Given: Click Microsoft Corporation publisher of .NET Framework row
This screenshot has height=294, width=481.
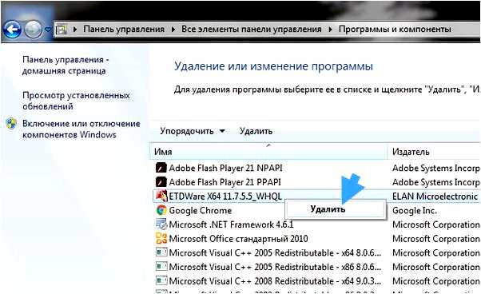Looking at the screenshot, I should pyautogui.click(x=436, y=224).
